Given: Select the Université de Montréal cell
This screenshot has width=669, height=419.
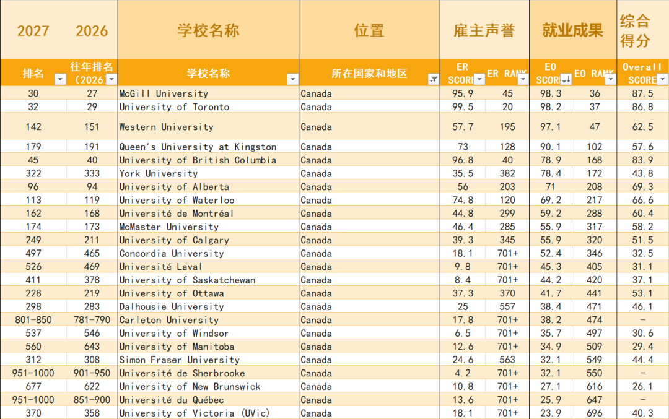Looking at the screenshot, I should pyautogui.click(x=208, y=213).
